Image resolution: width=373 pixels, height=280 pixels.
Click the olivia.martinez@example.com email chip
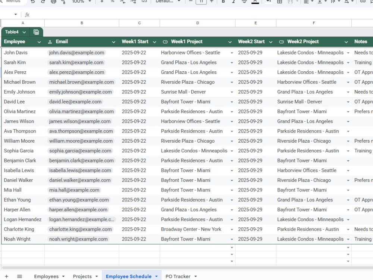coord(82,112)
